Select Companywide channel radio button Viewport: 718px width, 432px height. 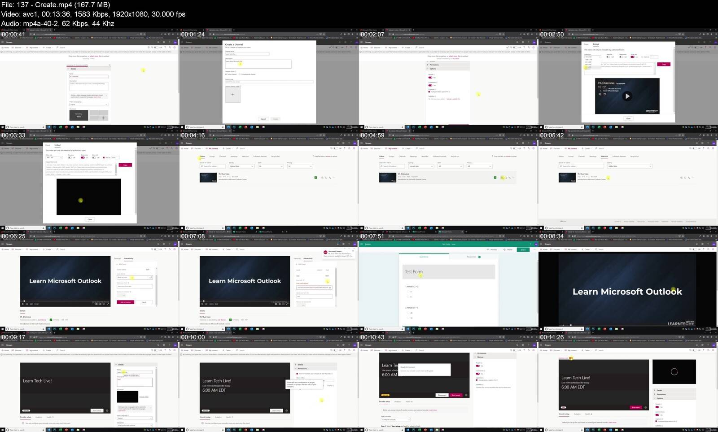pos(240,74)
